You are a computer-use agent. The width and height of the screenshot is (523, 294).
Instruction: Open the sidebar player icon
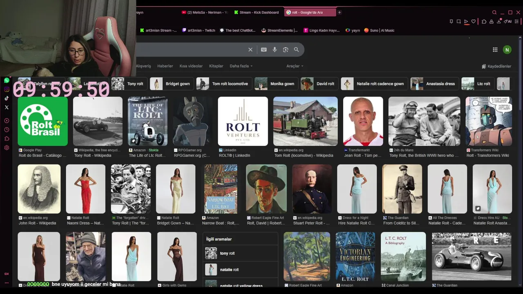pyautogui.click(x=7, y=120)
